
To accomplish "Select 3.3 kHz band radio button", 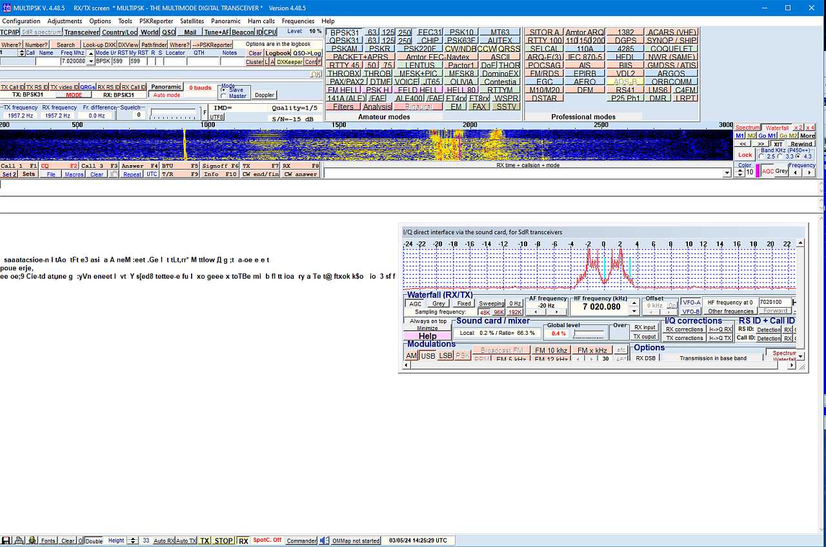I will click(x=780, y=156).
